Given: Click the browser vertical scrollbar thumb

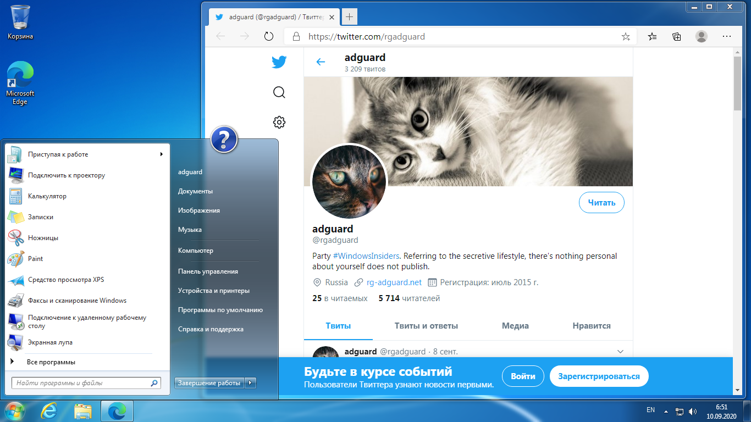Looking at the screenshot, I should (x=737, y=82).
